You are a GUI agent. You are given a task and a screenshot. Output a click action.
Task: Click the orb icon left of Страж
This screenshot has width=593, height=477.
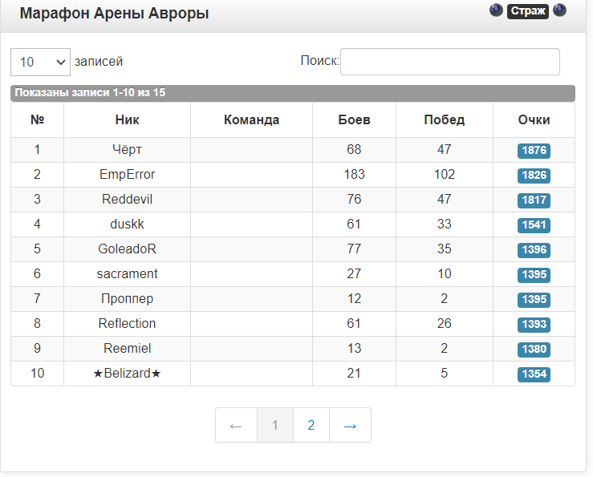click(496, 10)
